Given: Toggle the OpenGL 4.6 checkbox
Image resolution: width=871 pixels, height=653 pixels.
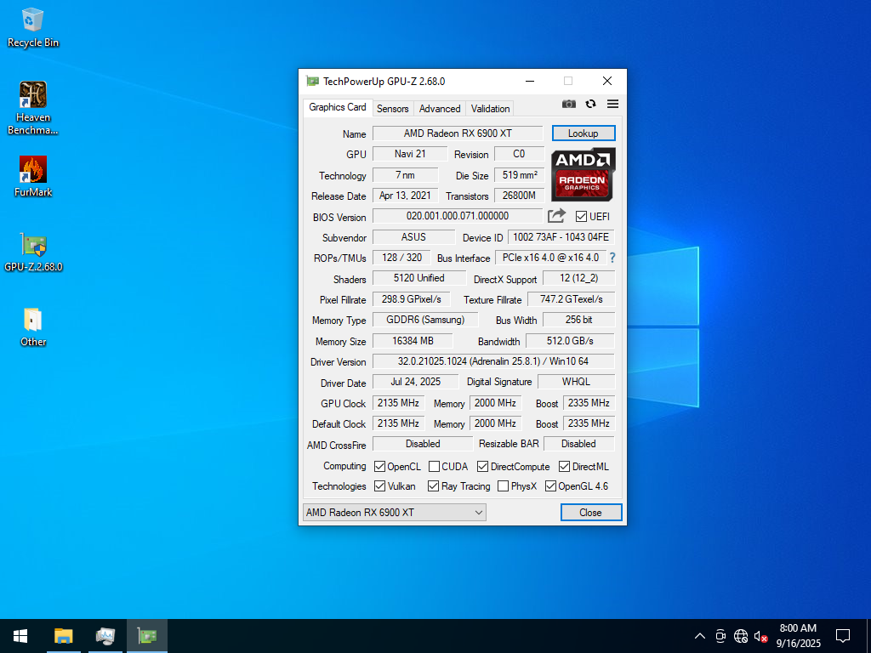Looking at the screenshot, I should 550,485.
